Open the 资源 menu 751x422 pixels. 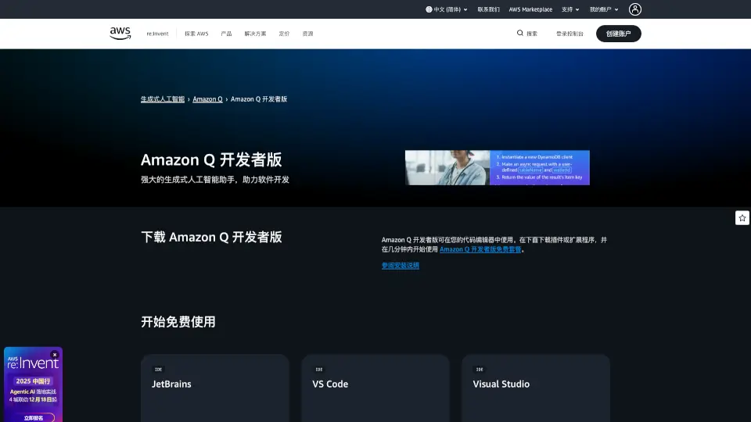click(x=307, y=34)
